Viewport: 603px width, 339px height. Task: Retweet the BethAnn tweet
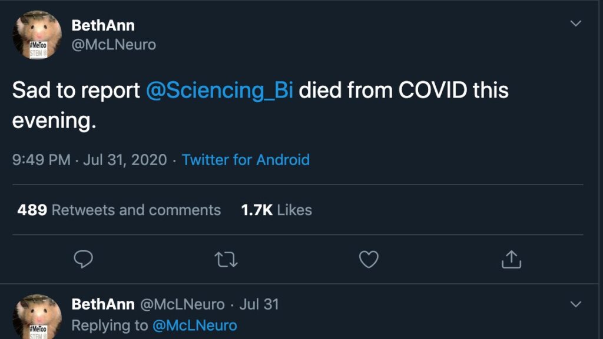(226, 259)
